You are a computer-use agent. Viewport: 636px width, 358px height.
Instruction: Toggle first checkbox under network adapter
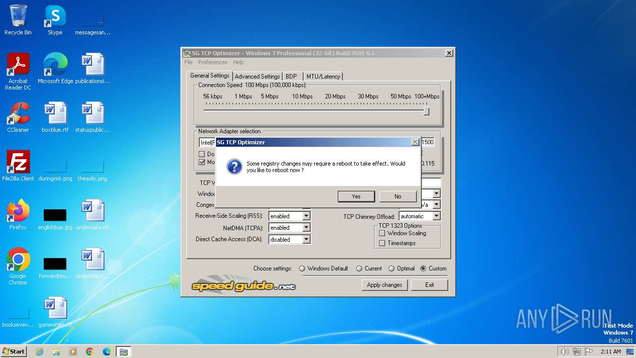pyautogui.click(x=202, y=154)
